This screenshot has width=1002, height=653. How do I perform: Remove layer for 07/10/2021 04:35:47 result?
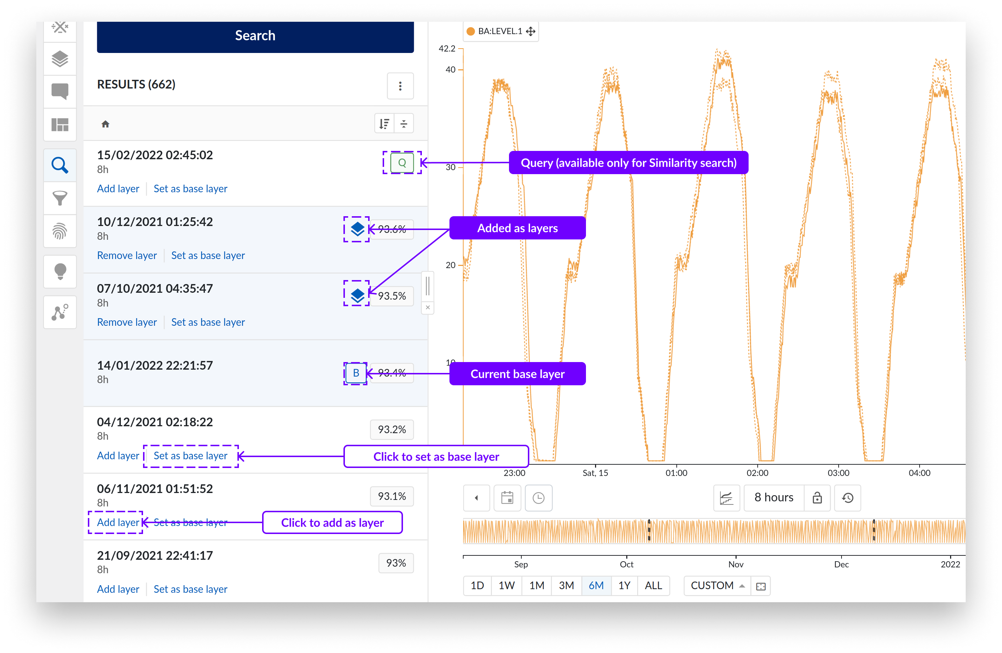127,322
